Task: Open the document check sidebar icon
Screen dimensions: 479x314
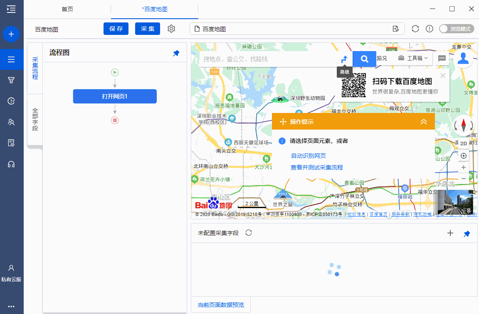Action: tap(11, 143)
